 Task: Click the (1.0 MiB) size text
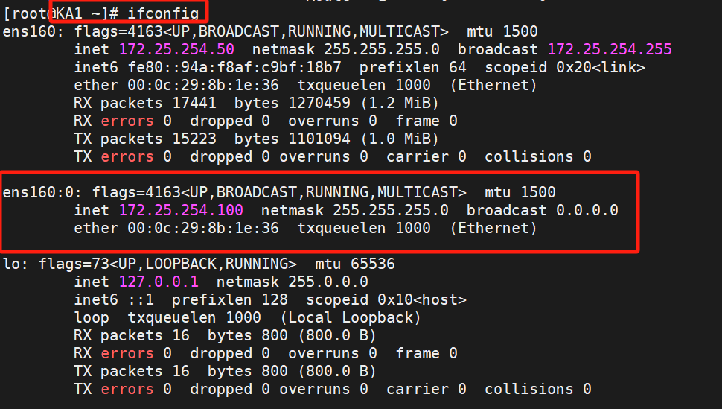pos(400,139)
